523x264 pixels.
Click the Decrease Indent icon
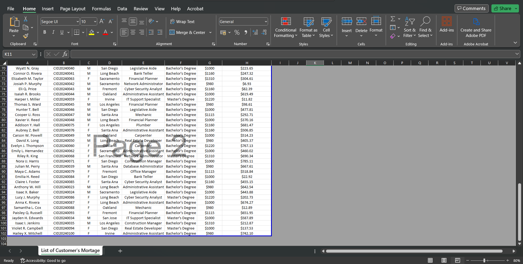point(151,32)
